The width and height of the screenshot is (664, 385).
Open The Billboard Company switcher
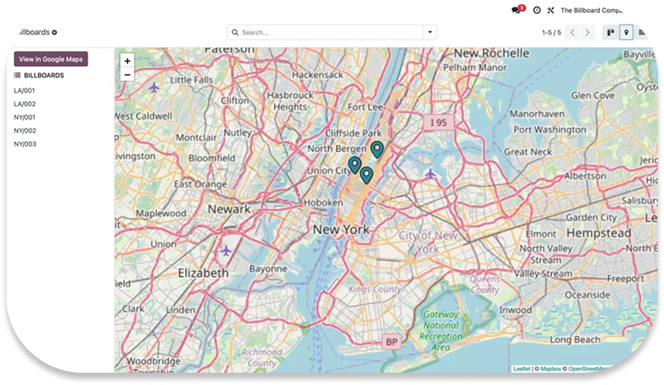607,11
